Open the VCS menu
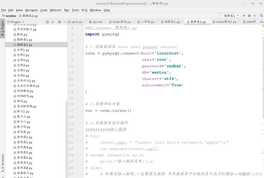 (84, 10)
